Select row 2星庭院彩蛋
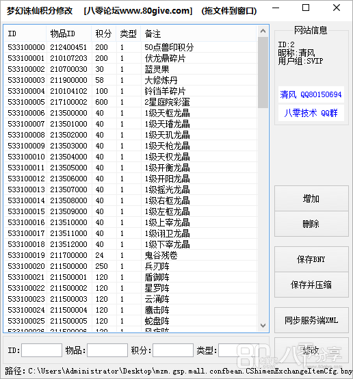The image size is (353, 379). tap(131, 102)
